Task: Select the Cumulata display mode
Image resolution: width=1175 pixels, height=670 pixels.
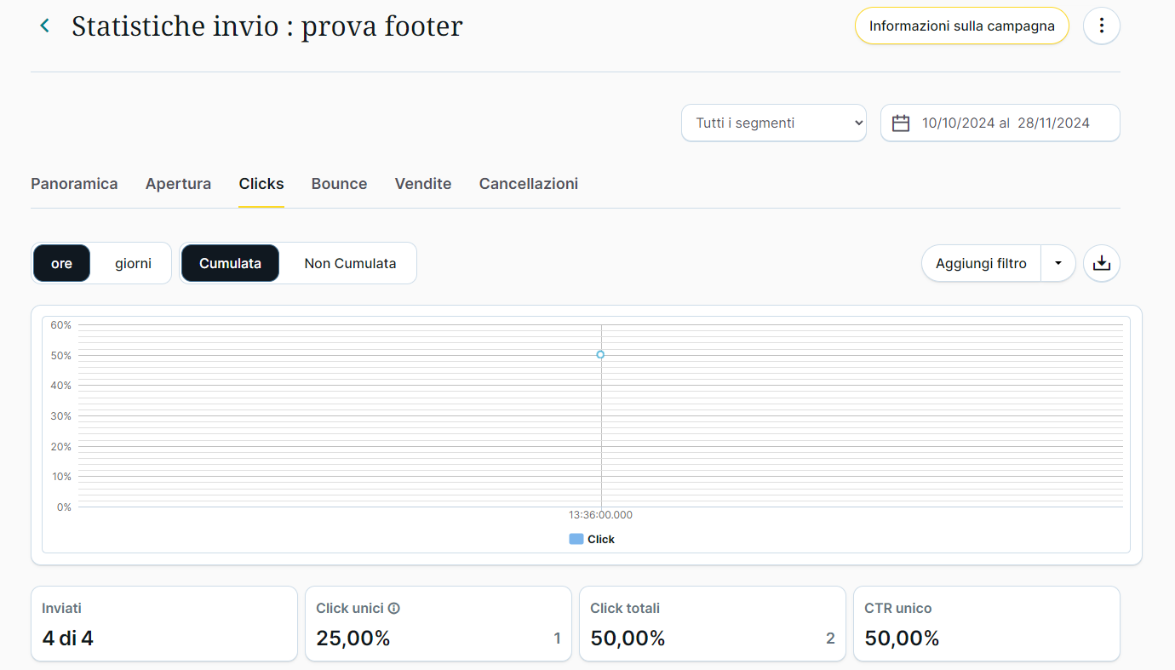Action: click(x=230, y=263)
